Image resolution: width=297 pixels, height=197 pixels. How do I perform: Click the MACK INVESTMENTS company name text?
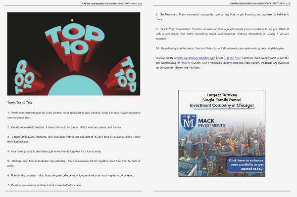pyautogui.click(x=211, y=123)
